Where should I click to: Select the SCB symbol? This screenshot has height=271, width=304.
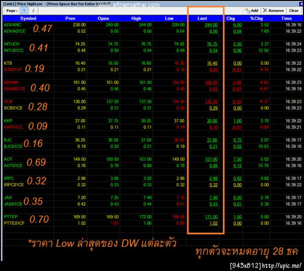[8, 102]
